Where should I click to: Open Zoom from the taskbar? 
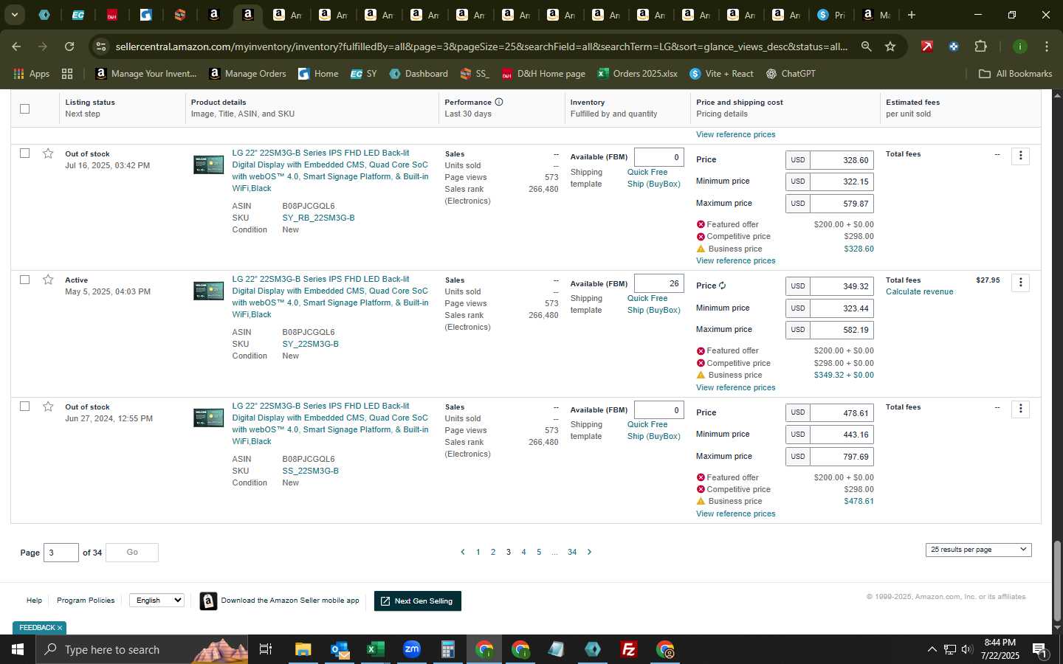(x=412, y=649)
